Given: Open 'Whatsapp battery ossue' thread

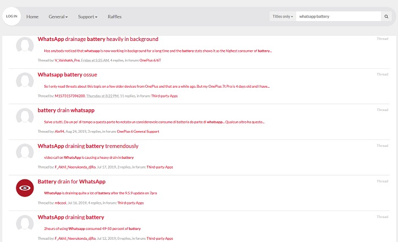Looking at the screenshot, I should [x=67, y=75].
